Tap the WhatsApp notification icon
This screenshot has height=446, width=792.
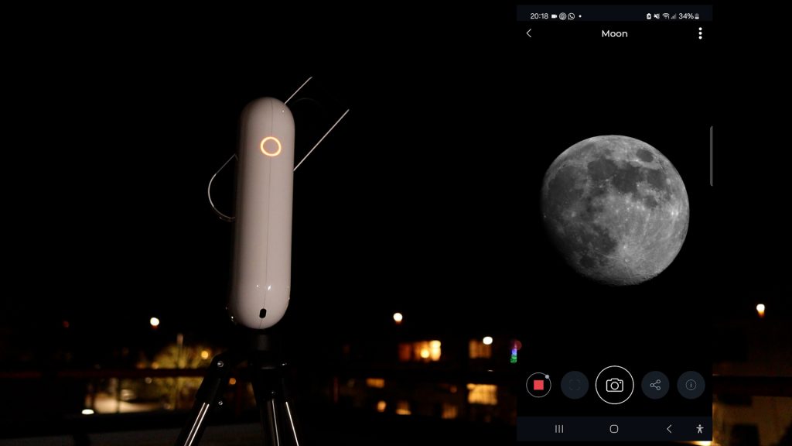pos(572,16)
